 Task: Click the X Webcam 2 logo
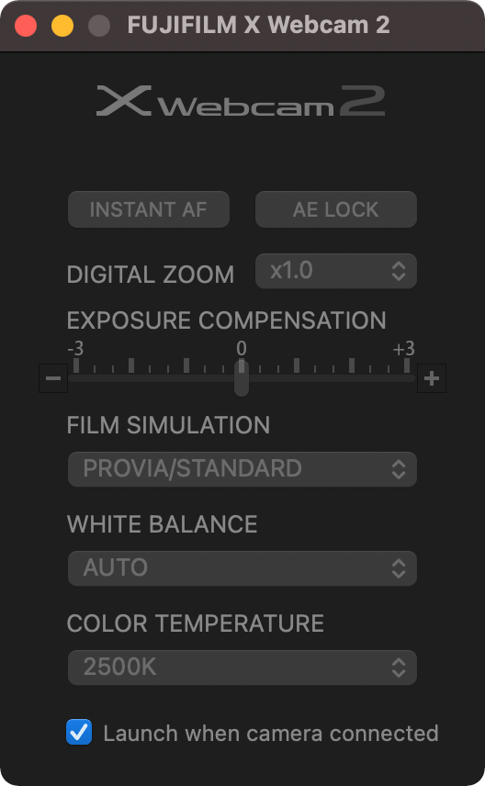[x=241, y=101]
